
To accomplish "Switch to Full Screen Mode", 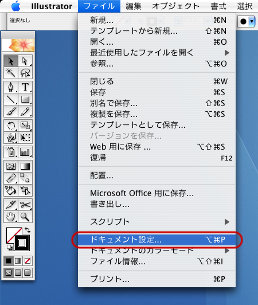I will pos(28,273).
